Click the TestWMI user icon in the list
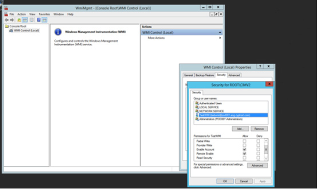Image resolution: width=318 pixels, height=189 pixels. 196,115
